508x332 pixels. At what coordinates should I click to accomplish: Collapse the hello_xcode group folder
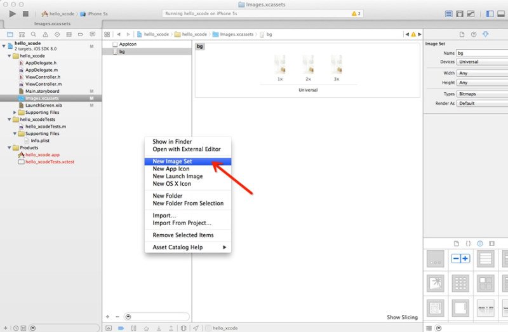10,56
